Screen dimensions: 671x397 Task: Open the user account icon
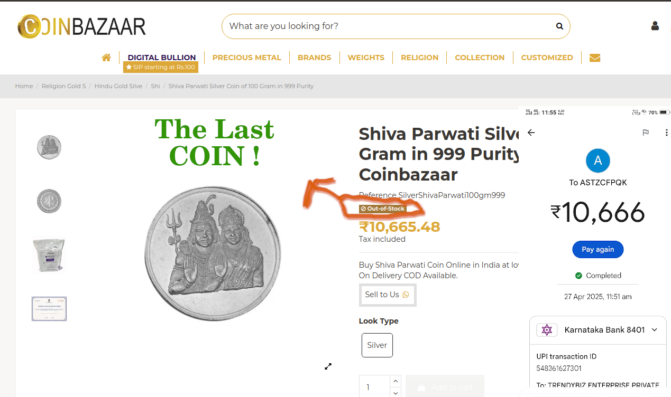(655, 26)
